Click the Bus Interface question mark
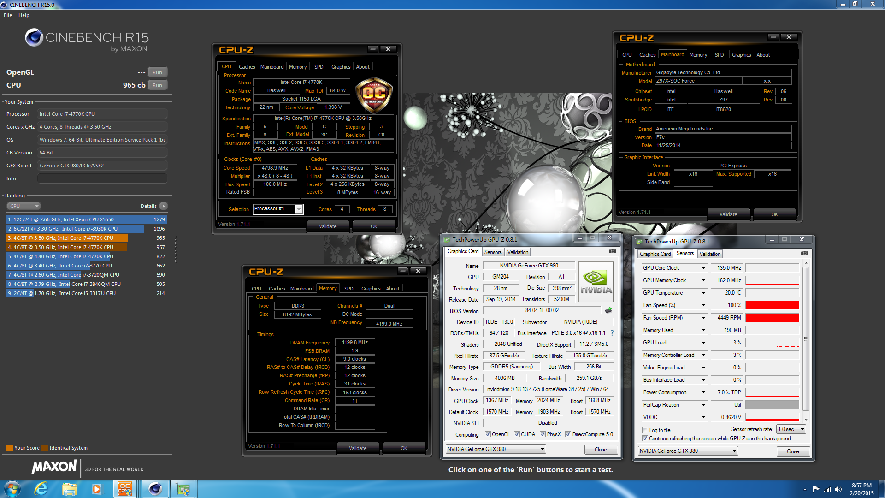 [612, 333]
